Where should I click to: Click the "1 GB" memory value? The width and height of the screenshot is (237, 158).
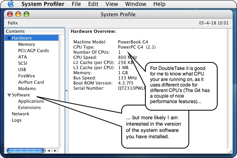123,73
